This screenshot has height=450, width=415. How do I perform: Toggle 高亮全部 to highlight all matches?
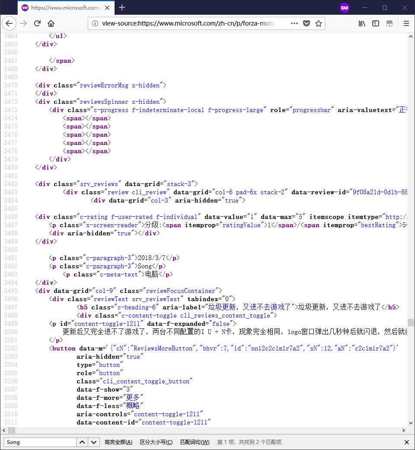pyautogui.click(x=118, y=442)
